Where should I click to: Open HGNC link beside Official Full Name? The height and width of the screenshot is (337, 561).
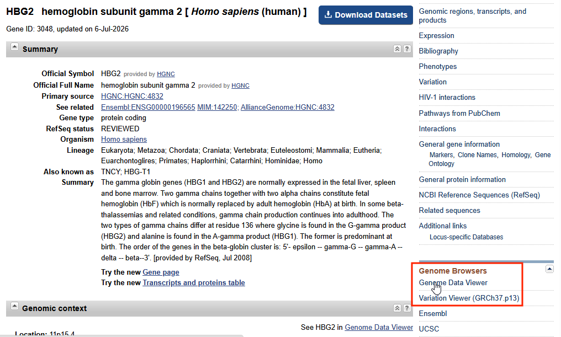point(240,86)
